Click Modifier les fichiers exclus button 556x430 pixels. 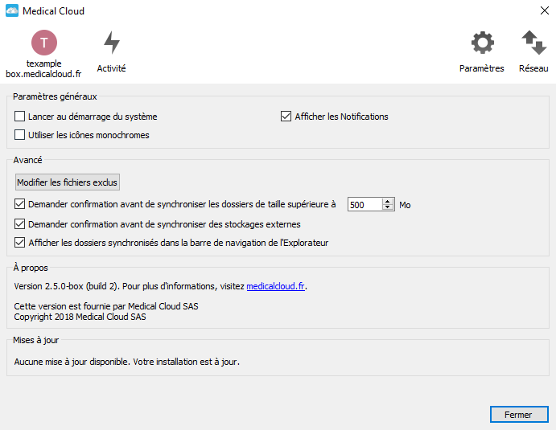click(68, 182)
